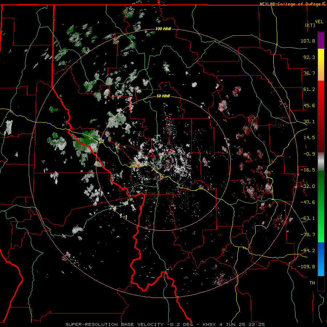Select the -16.5 legend value
The height and width of the screenshot is (327, 327).
point(308,170)
